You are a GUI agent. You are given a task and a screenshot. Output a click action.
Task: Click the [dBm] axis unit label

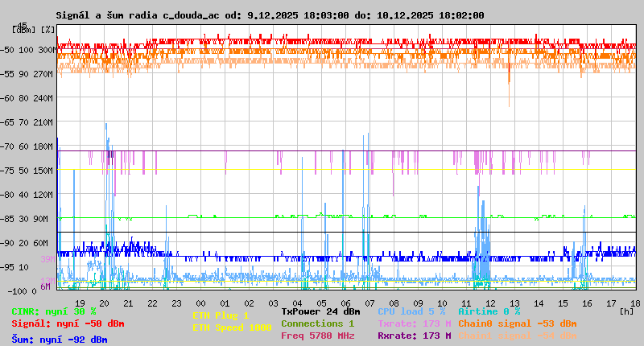[x=25, y=30]
